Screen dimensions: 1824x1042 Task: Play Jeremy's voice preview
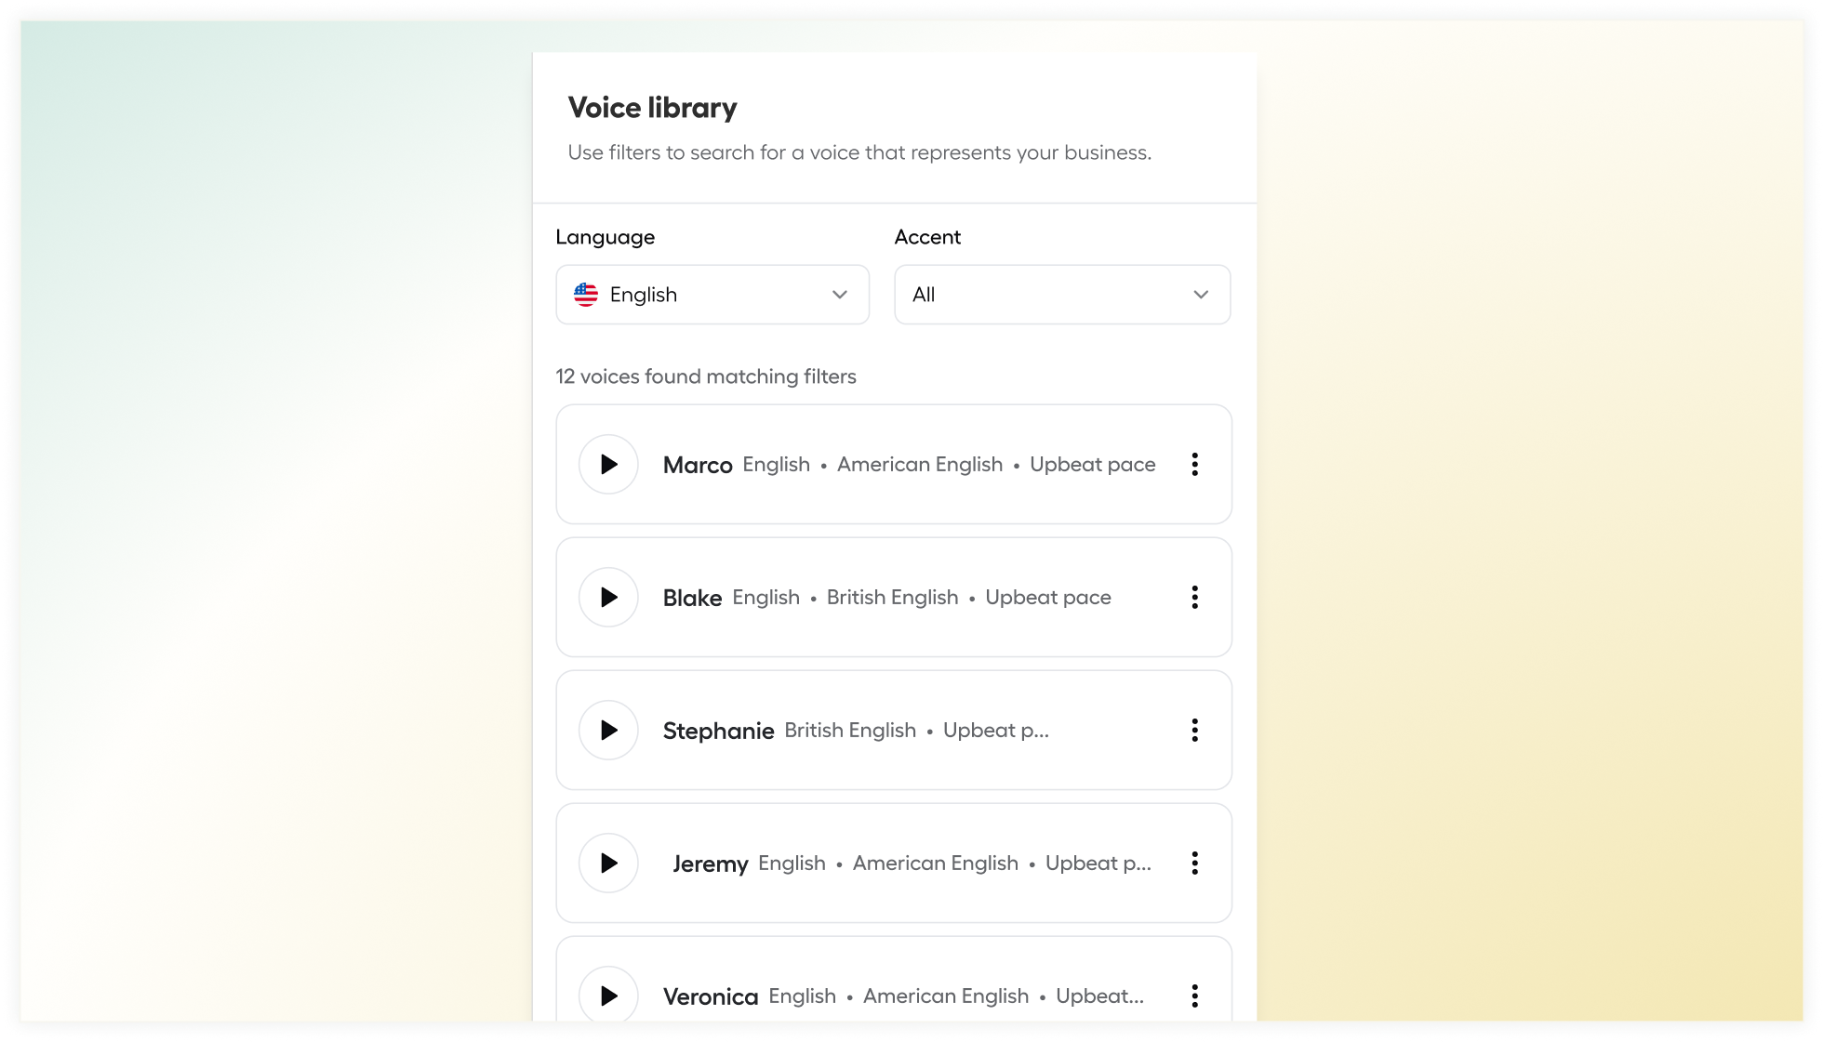click(x=608, y=863)
